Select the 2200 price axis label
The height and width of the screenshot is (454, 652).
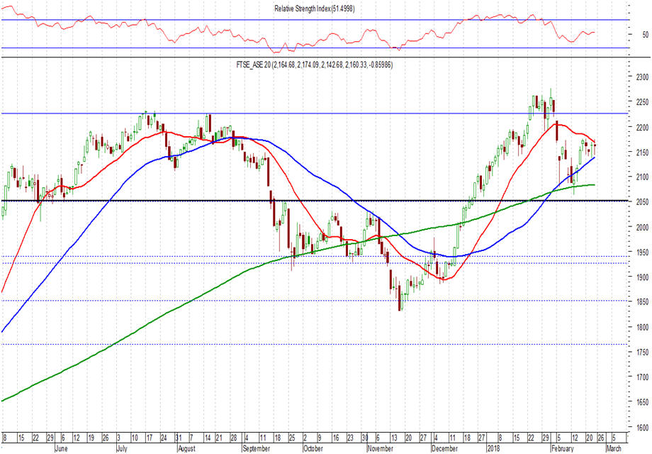(642, 128)
